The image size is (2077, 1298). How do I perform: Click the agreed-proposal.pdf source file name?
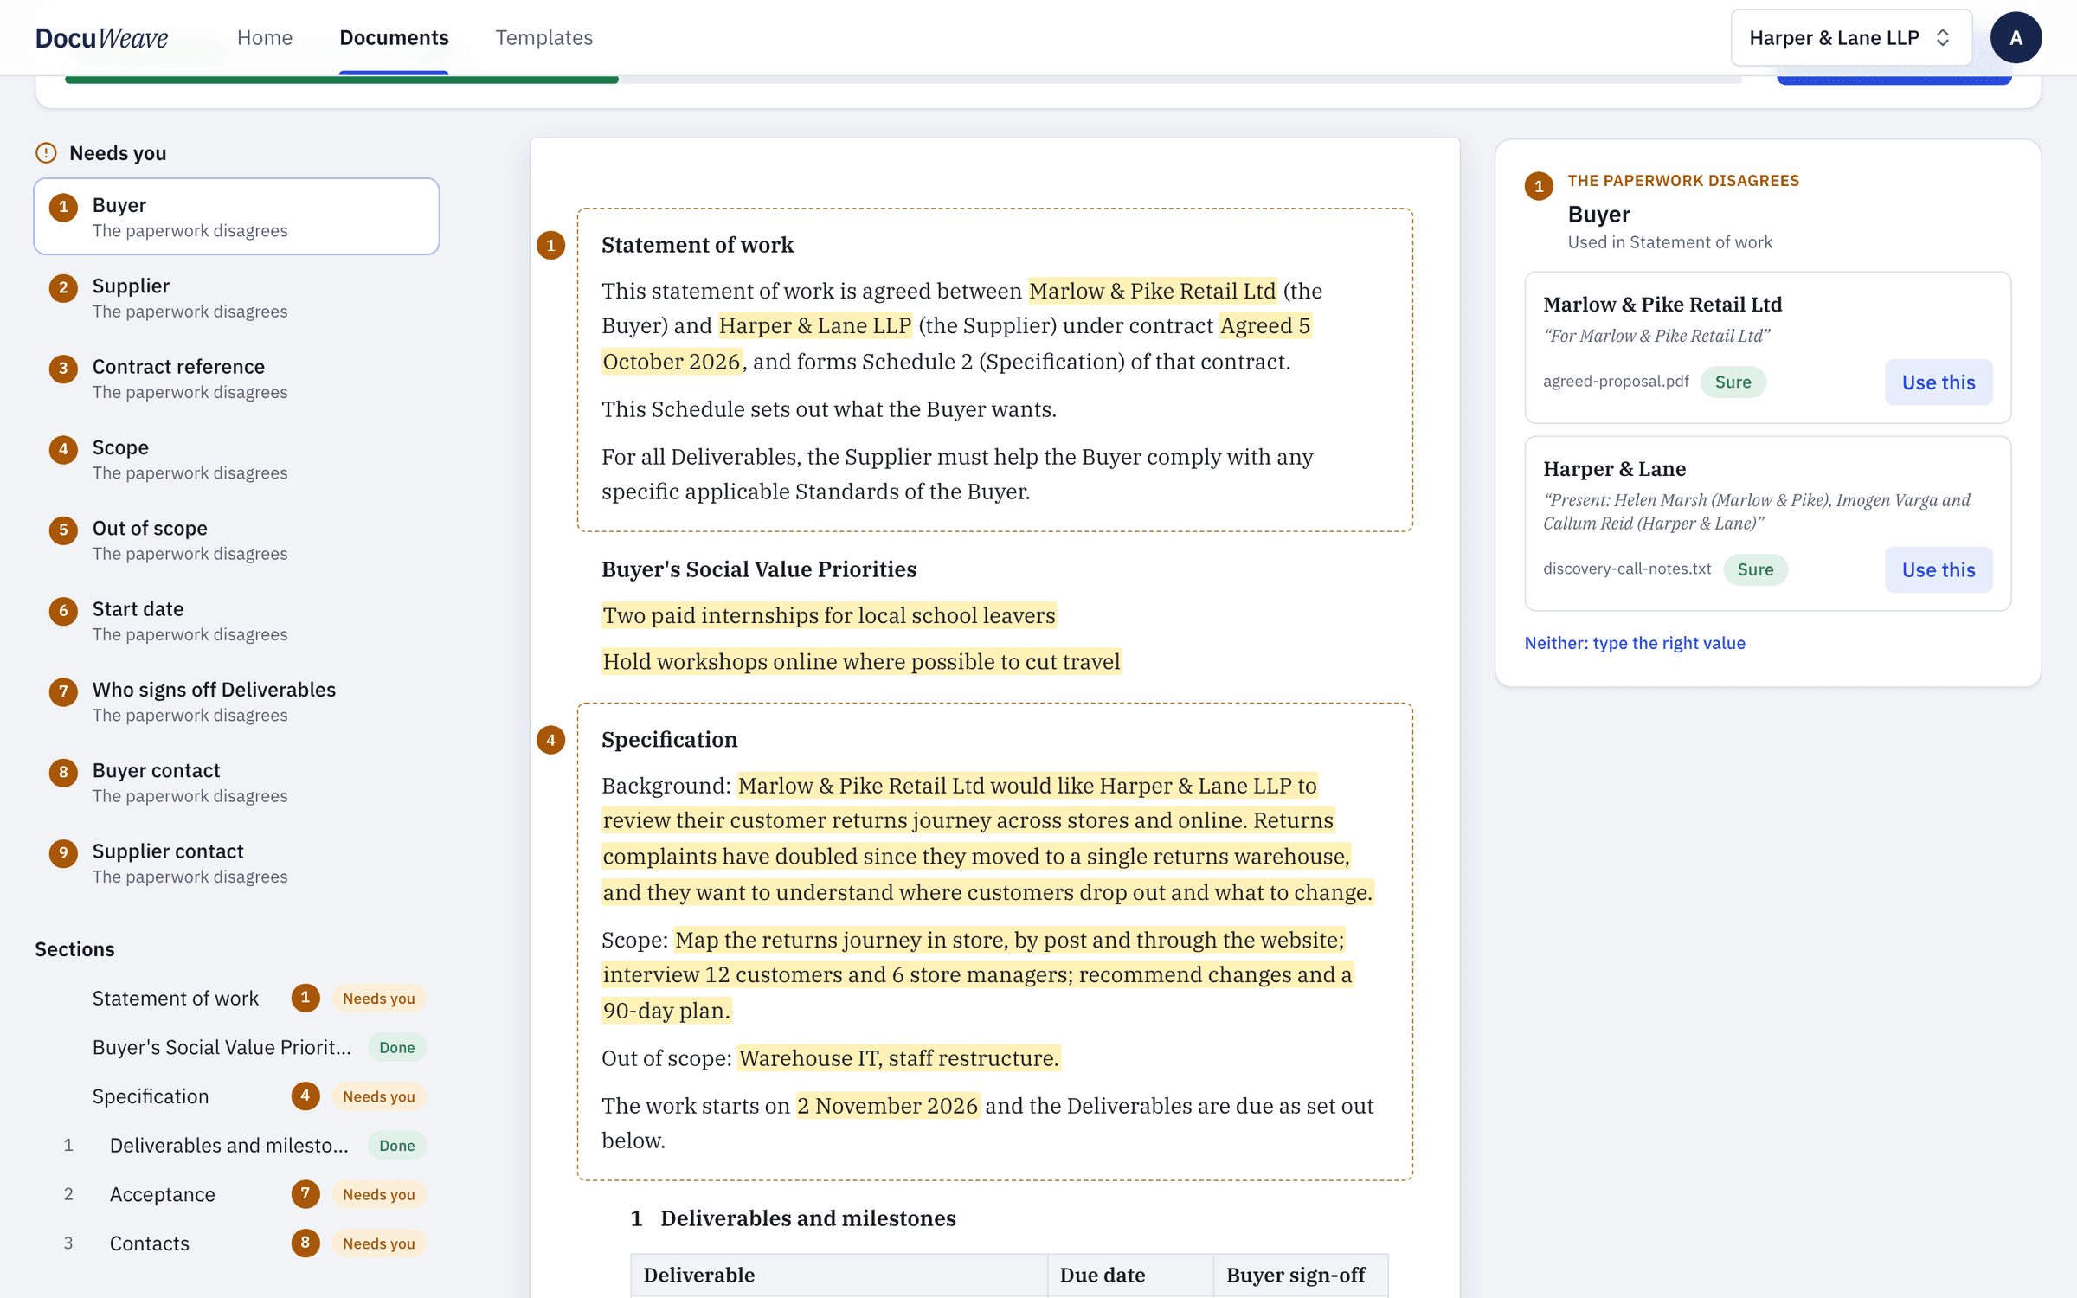1616,381
